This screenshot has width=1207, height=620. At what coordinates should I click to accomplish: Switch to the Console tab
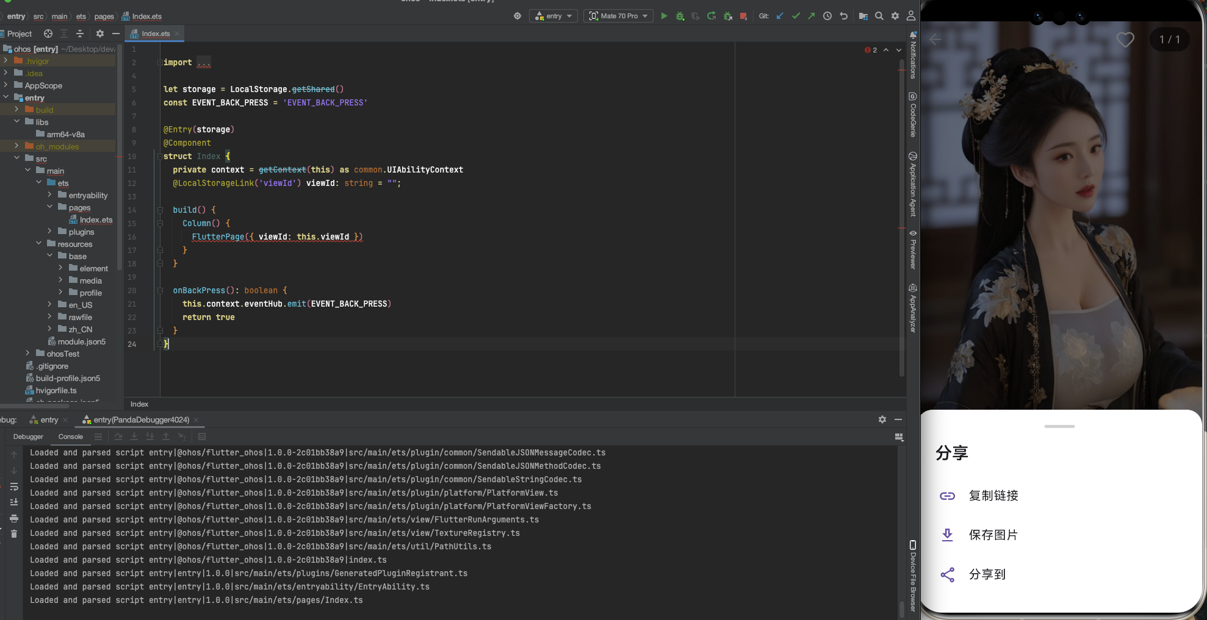tap(71, 436)
